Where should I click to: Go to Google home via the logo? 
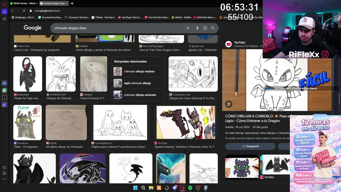click(x=33, y=28)
